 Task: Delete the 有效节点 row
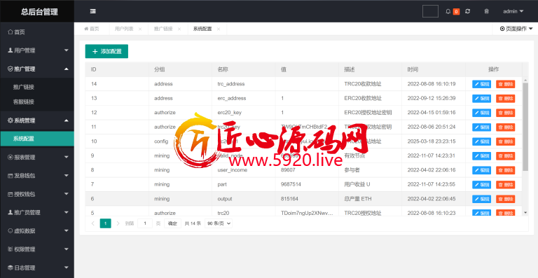(x=505, y=156)
